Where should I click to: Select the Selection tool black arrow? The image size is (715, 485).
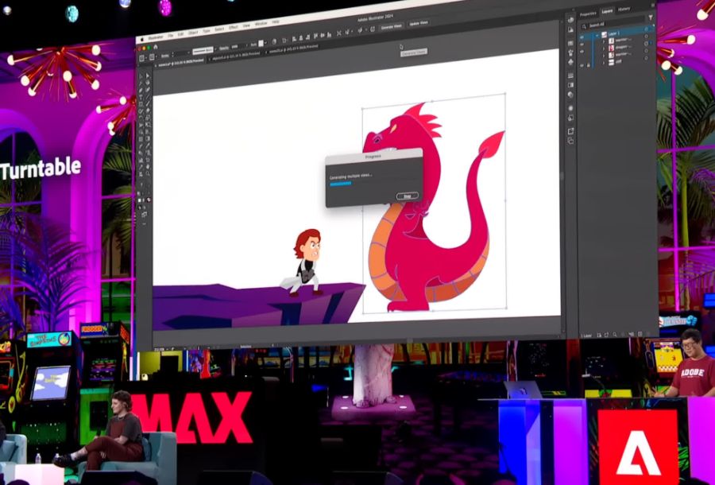(141, 76)
